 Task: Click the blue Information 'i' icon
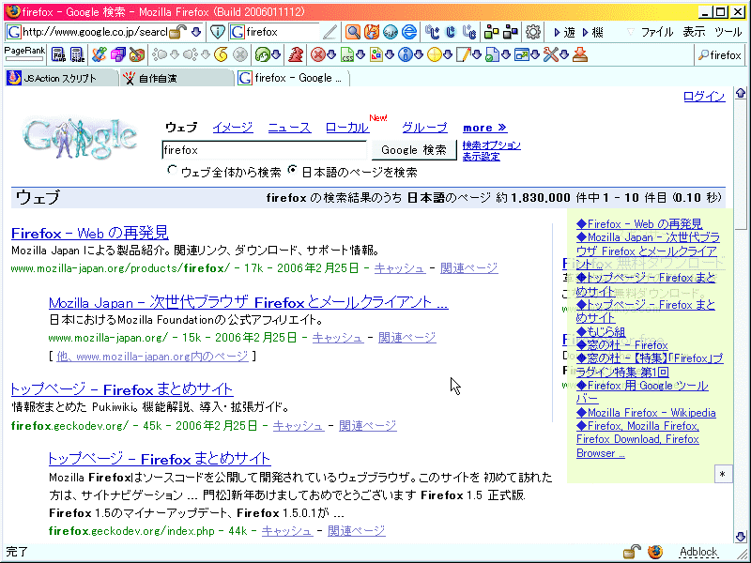click(406, 55)
